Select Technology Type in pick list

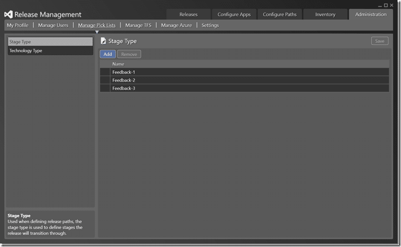tap(50, 51)
